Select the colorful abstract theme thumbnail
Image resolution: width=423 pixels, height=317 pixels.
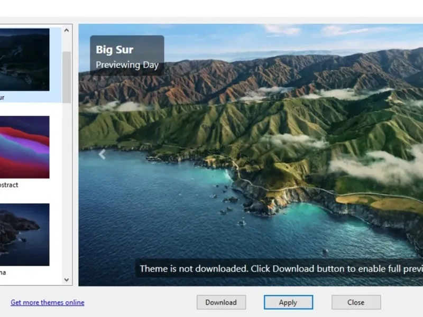(x=24, y=147)
